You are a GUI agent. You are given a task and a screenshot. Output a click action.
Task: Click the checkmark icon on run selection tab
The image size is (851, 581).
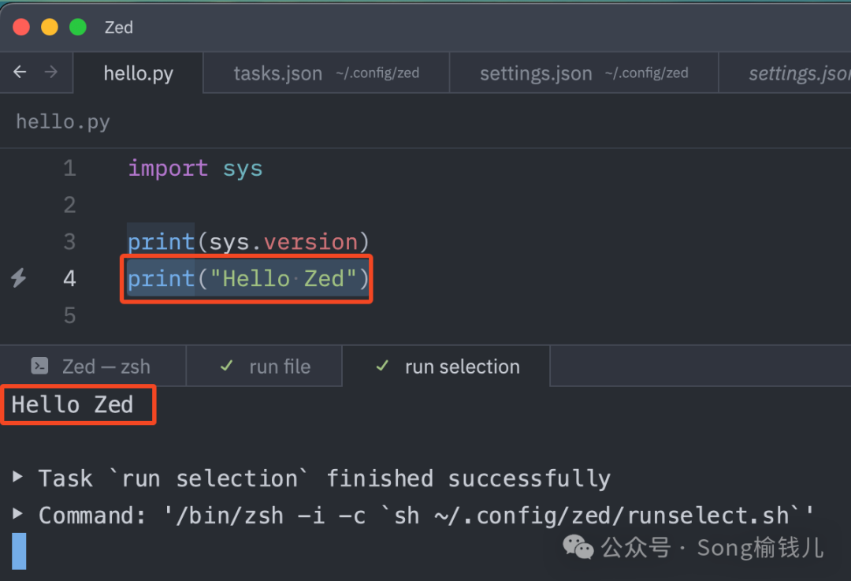[x=382, y=366]
